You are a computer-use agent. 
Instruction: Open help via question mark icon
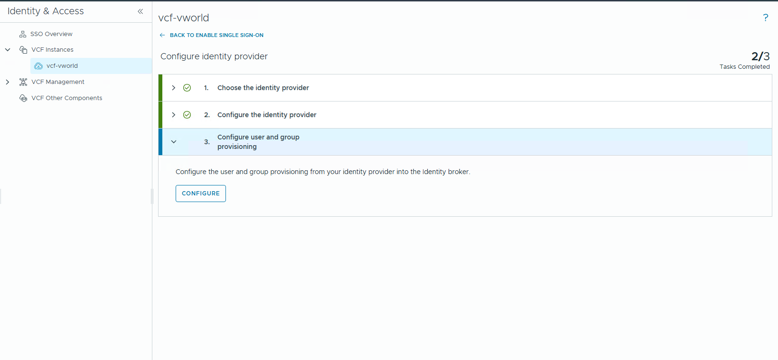point(765,18)
